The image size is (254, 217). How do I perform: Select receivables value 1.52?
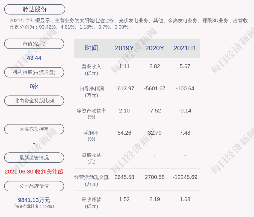click(124, 199)
